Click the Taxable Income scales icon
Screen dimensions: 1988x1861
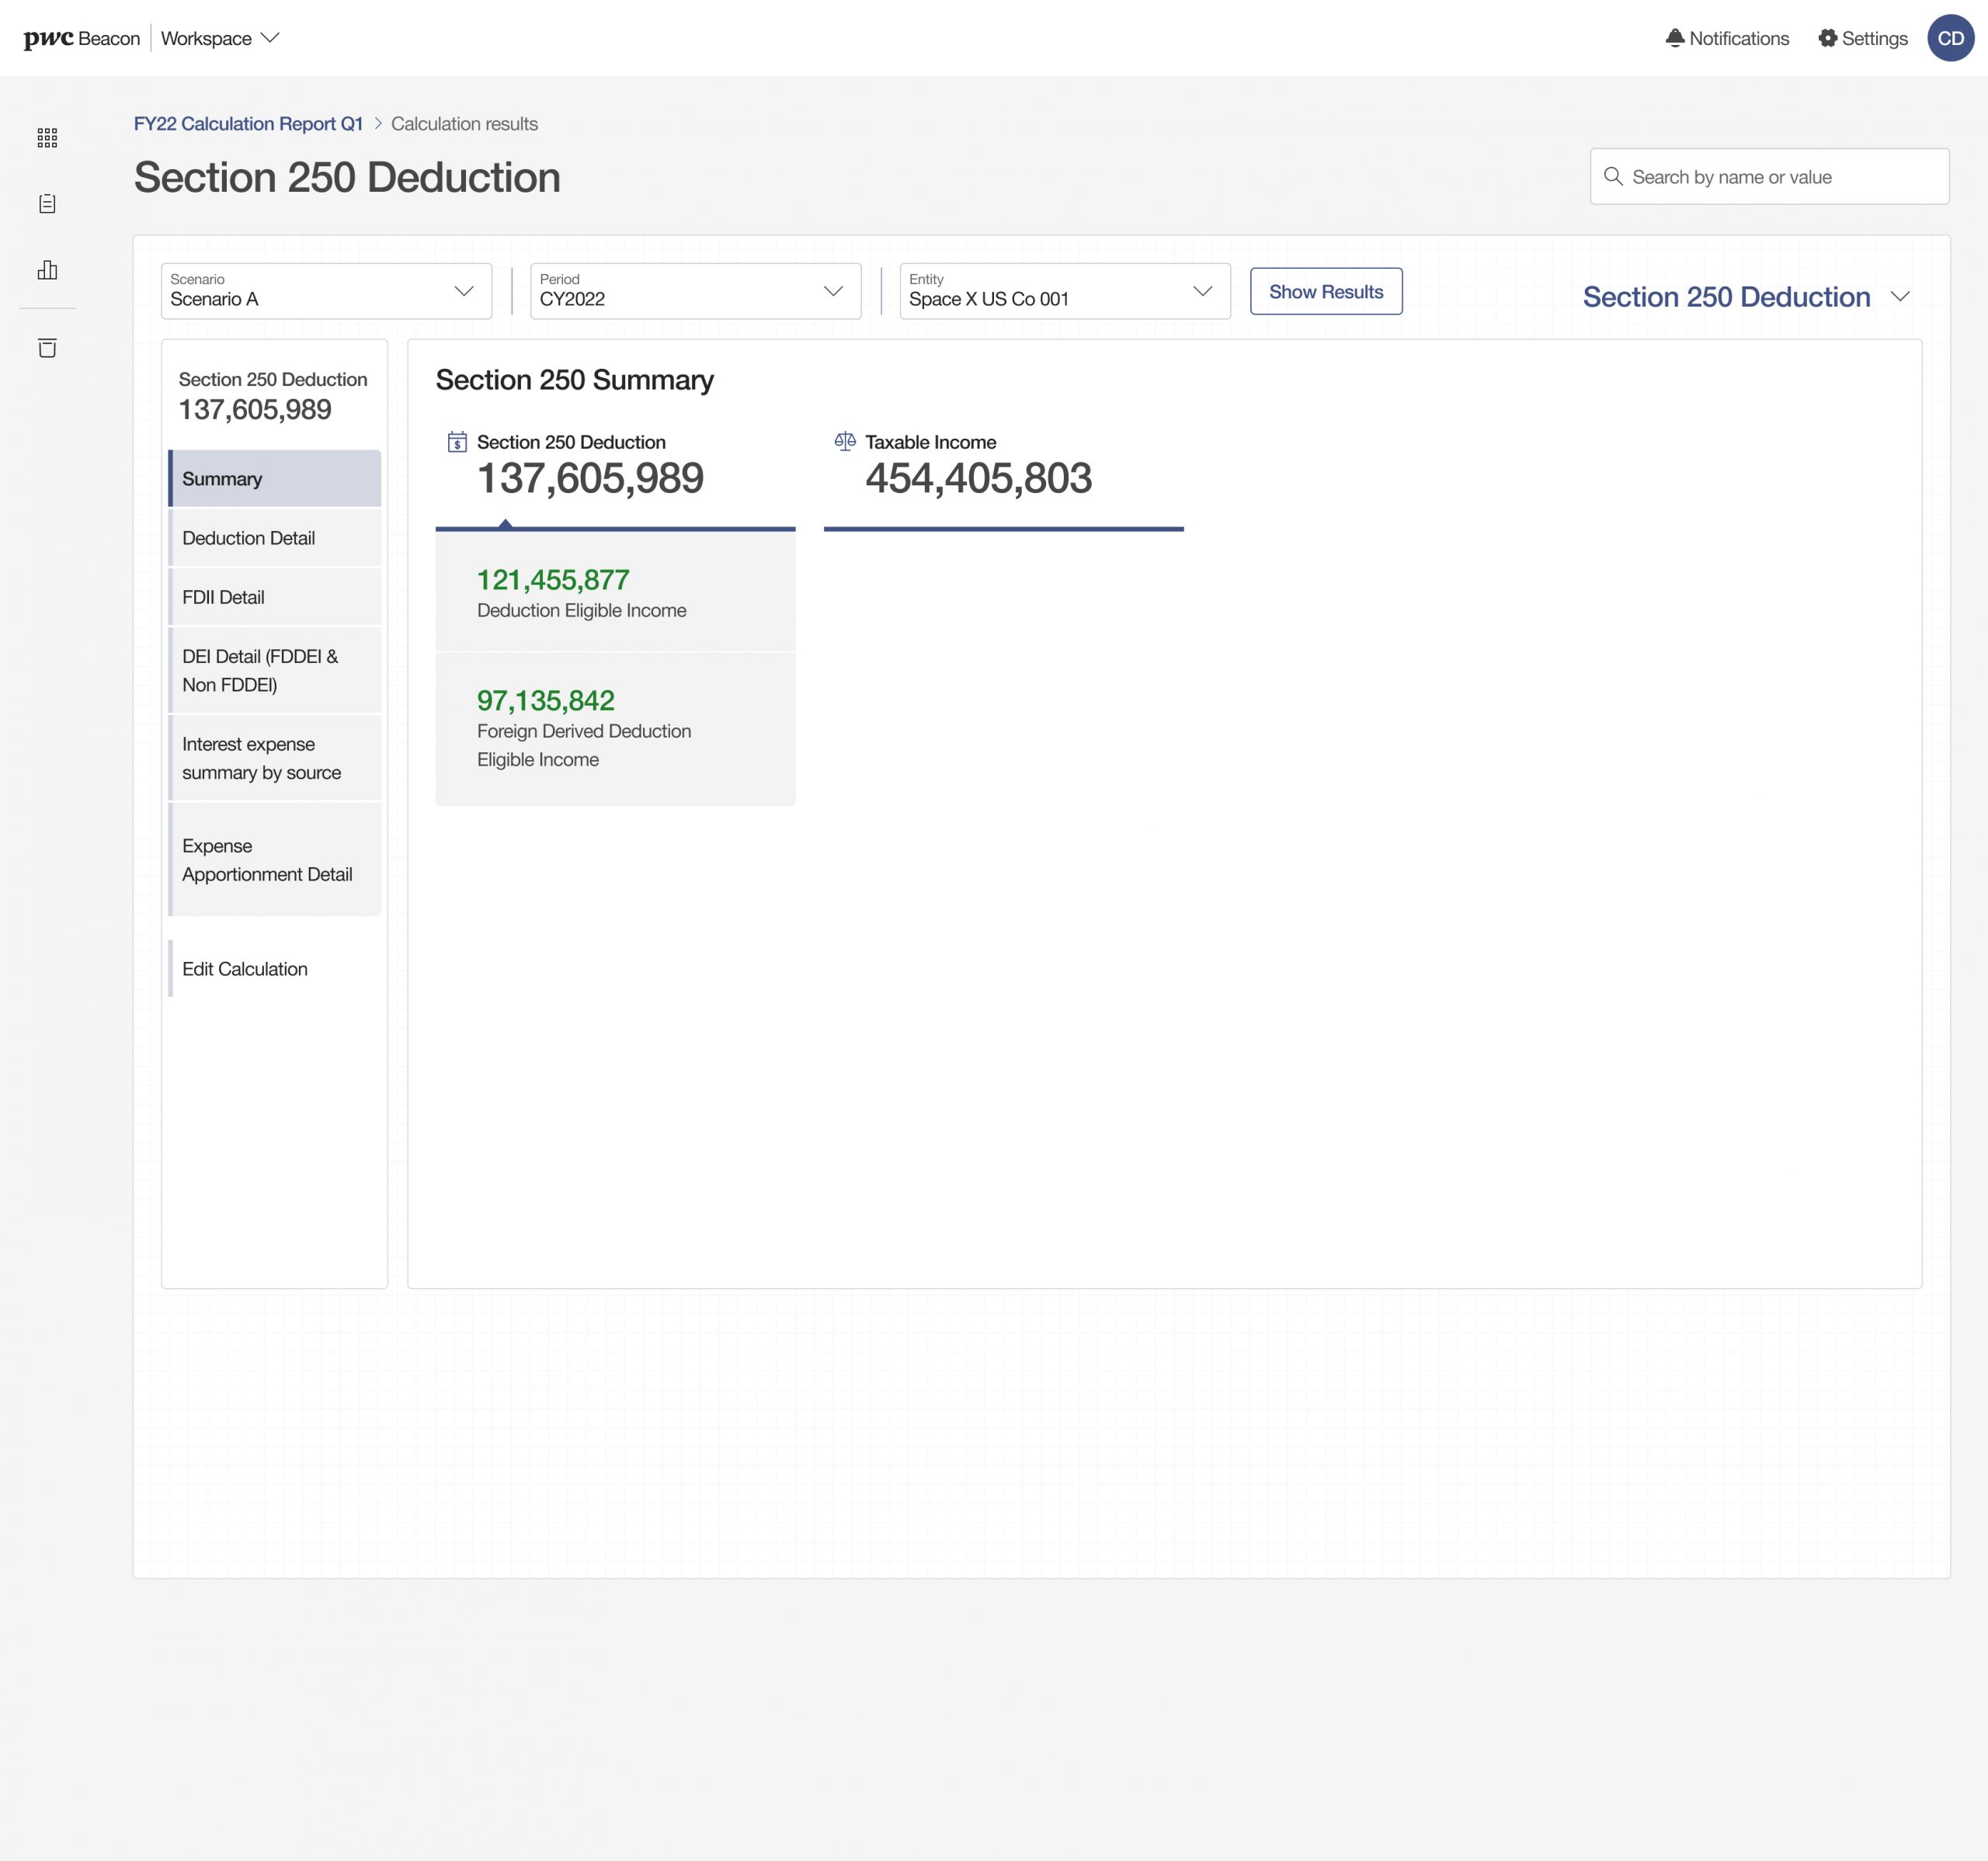(845, 441)
